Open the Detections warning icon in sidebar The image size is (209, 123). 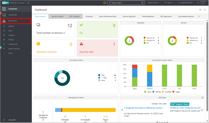[x=4, y=21]
